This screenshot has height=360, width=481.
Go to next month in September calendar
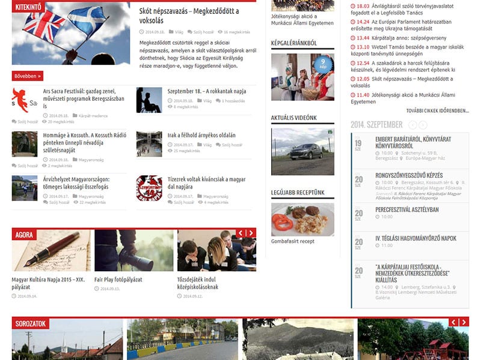423,125
